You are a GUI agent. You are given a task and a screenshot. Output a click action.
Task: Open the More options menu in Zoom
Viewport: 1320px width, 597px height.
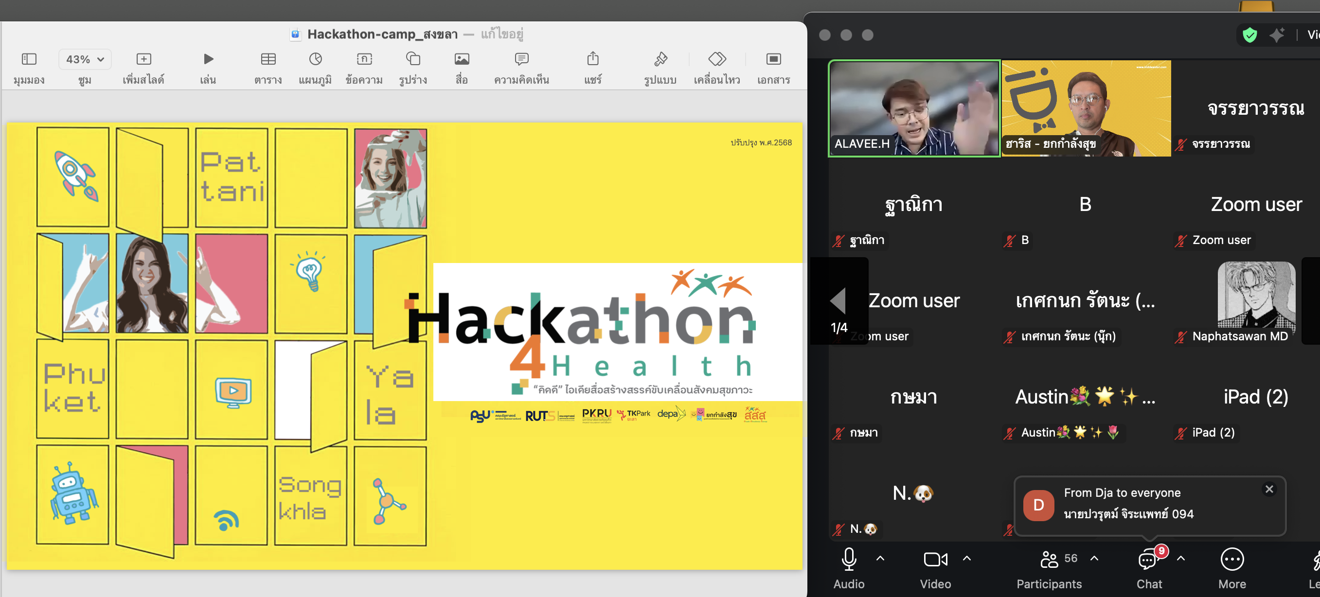tap(1231, 560)
